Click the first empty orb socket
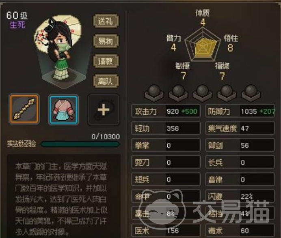Image resolution: width=281 pixels, height=238 pixels. point(154,93)
